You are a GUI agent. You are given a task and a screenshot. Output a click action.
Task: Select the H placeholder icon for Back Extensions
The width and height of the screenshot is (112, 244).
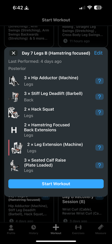point(14,130)
